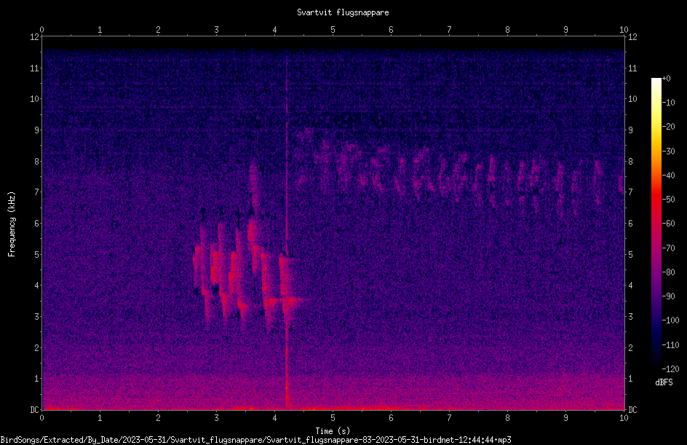Click the 12 kHz label on left axis
The height and width of the screenshot is (445, 687).
click(35, 37)
